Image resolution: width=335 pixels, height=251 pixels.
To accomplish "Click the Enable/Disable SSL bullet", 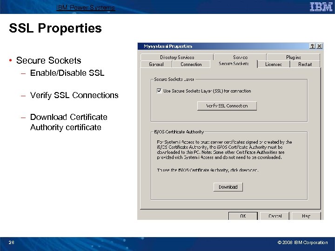I will (x=67, y=73).
